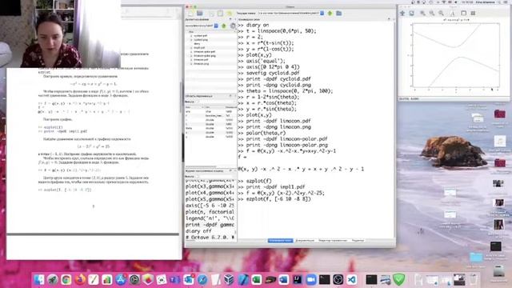Open Word from the Dock
Viewport: 512px width, 288px height.
coord(283,279)
